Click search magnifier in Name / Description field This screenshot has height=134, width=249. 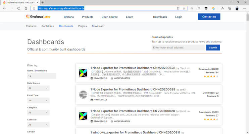(x=30, y=76)
